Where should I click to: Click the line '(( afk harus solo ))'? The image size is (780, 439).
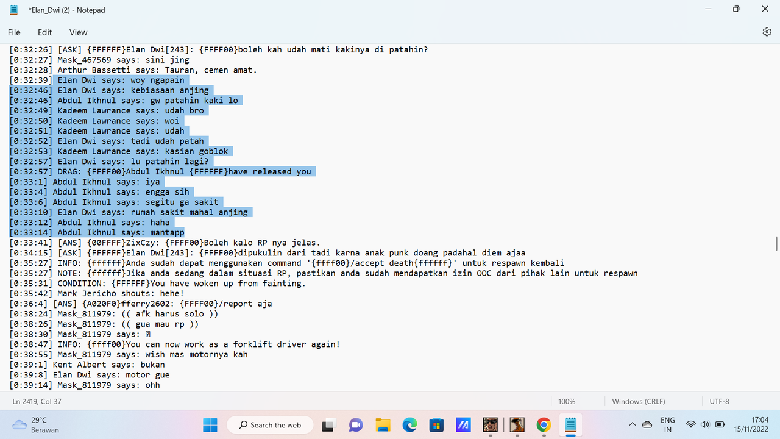point(113,314)
